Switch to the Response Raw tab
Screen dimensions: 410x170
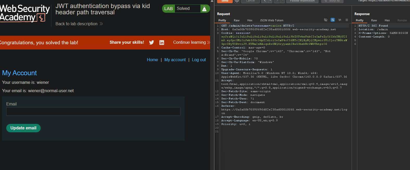click(x=374, y=20)
